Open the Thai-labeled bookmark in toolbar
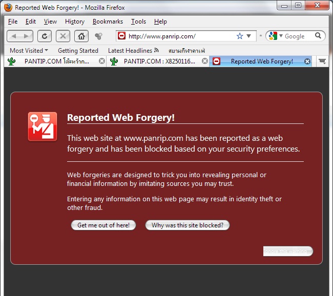Viewport: 333px width, 296px height. pyautogui.click(x=186, y=51)
